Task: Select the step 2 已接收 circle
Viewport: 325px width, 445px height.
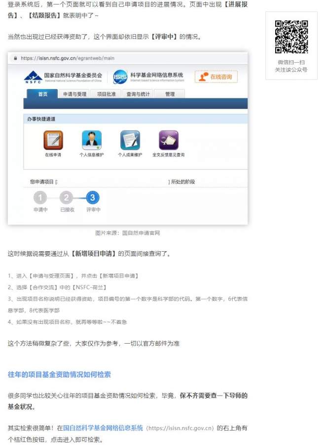Action: pos(66,197)
